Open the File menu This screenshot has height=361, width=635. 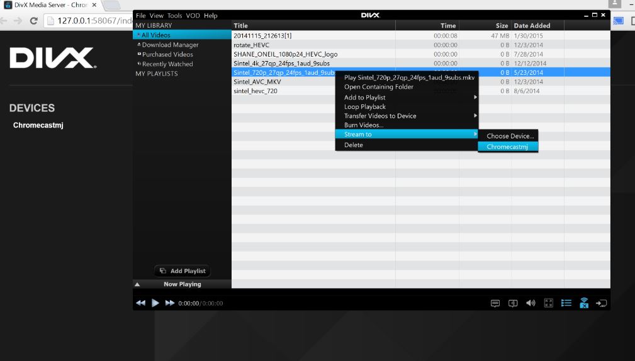140,15
